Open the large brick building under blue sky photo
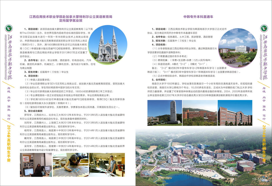The width and height of the screenshot is (272, 186). (235, 113)
